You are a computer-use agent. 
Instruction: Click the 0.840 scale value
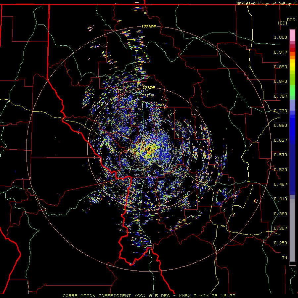280,81
